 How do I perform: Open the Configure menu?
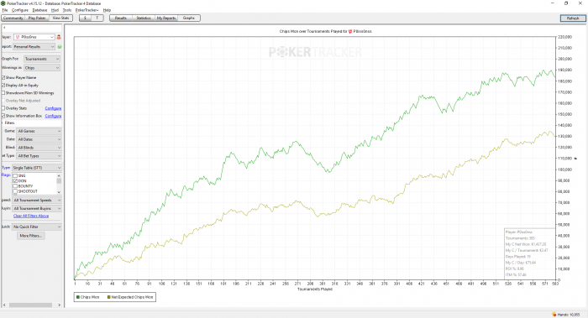point(20,10)
